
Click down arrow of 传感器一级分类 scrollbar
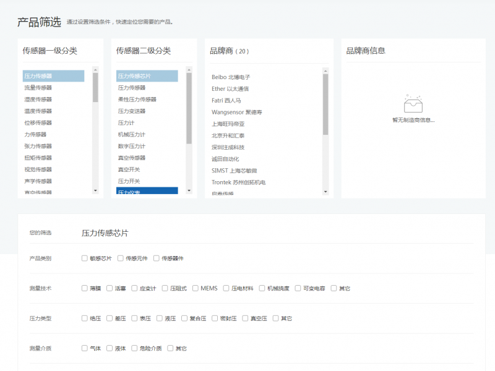(95, 190)
